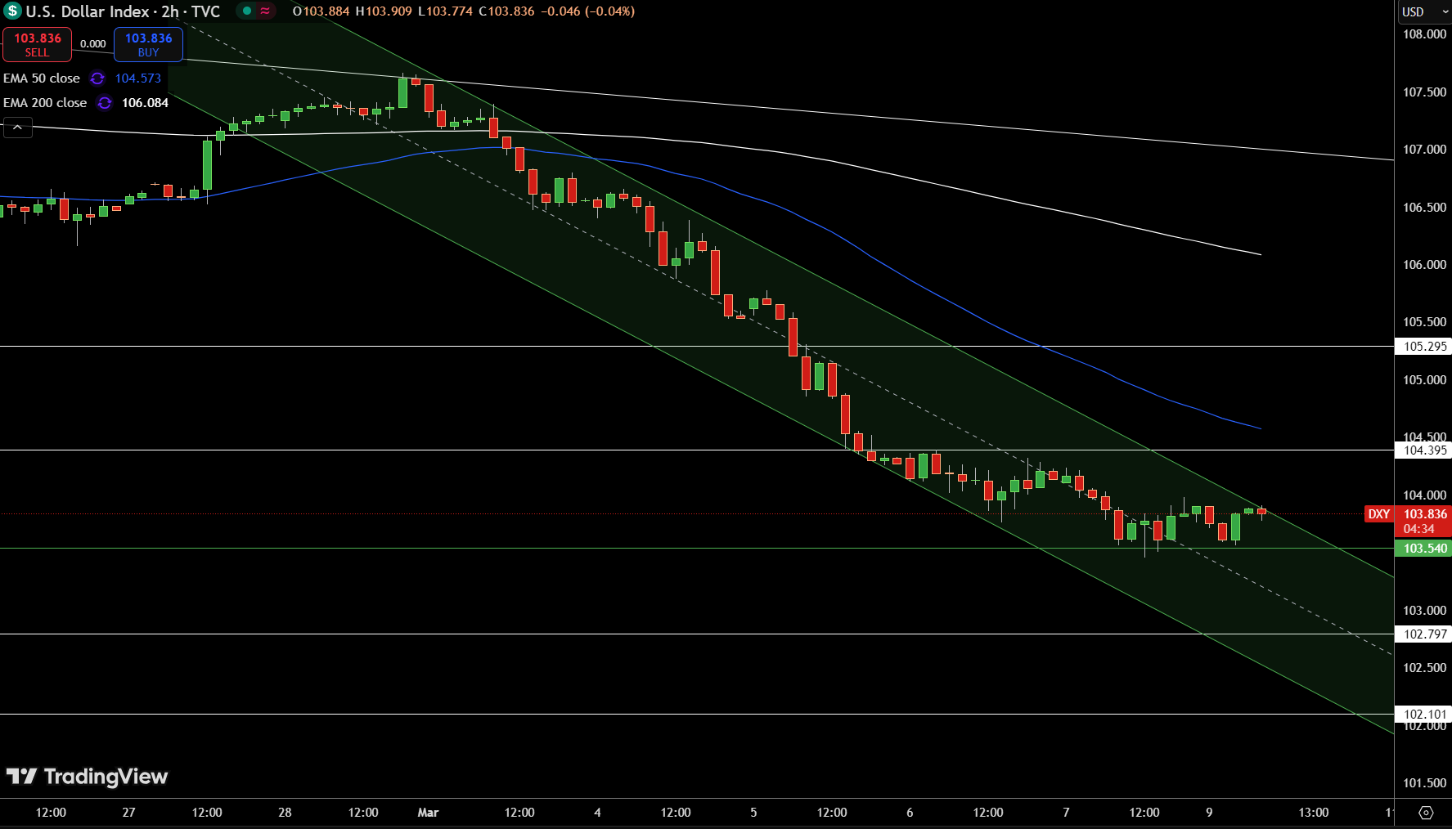
Task: Click the 101.500 price axis label
Action: click(x=1425, y=783)
